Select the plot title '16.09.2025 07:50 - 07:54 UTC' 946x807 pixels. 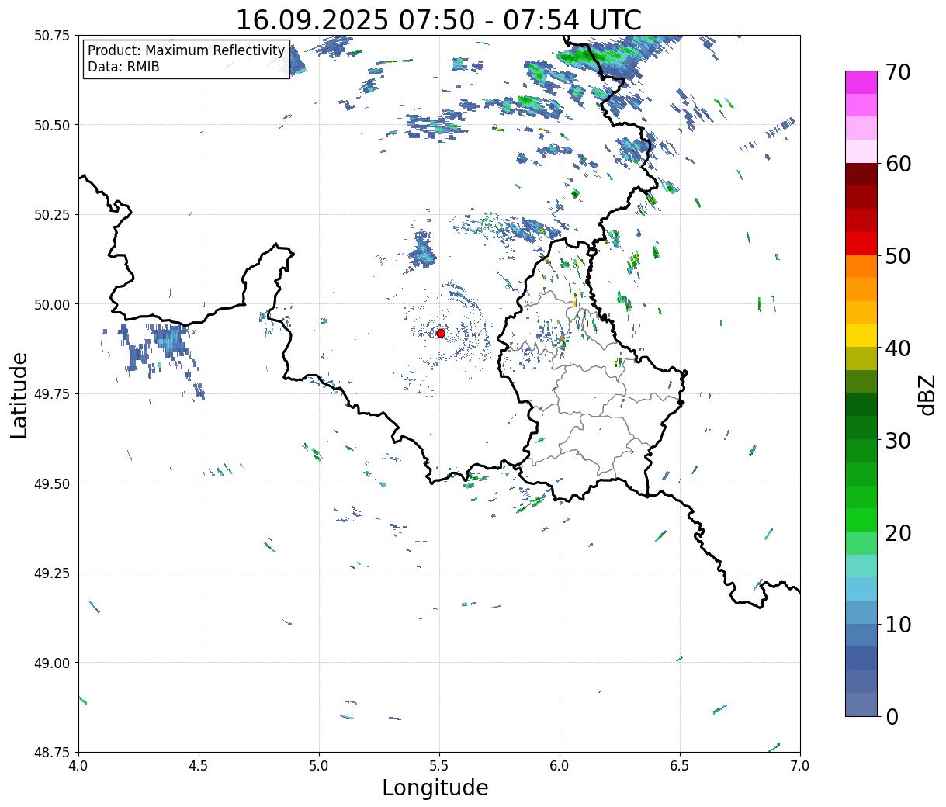coord(438,20)
